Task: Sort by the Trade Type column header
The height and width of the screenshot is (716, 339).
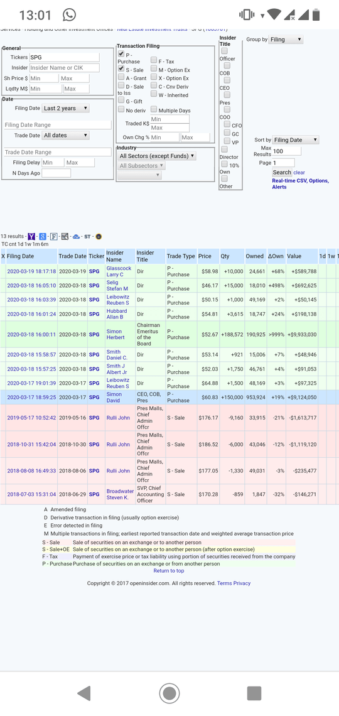Action: coord(181,256)
